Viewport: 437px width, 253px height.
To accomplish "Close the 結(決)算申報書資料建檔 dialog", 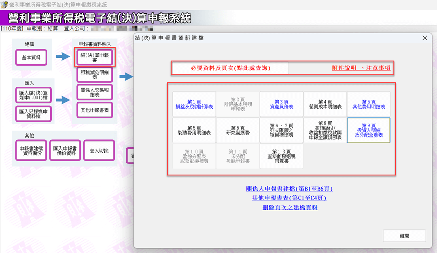I will coord(425,38).
